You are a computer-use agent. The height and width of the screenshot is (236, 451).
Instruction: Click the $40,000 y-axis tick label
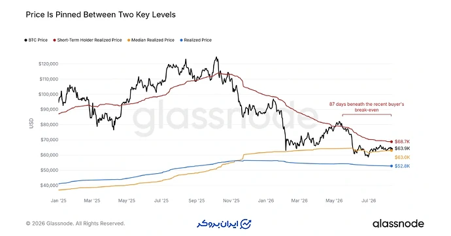[49, 186]
